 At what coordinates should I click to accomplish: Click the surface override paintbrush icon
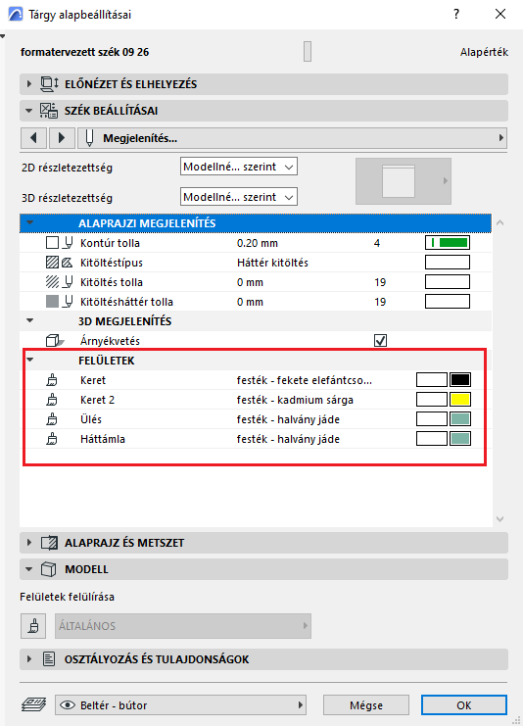[33, 626]
